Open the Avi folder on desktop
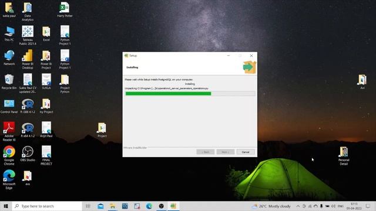The height and width of the screenshot is (211, 376). (362, 82)
